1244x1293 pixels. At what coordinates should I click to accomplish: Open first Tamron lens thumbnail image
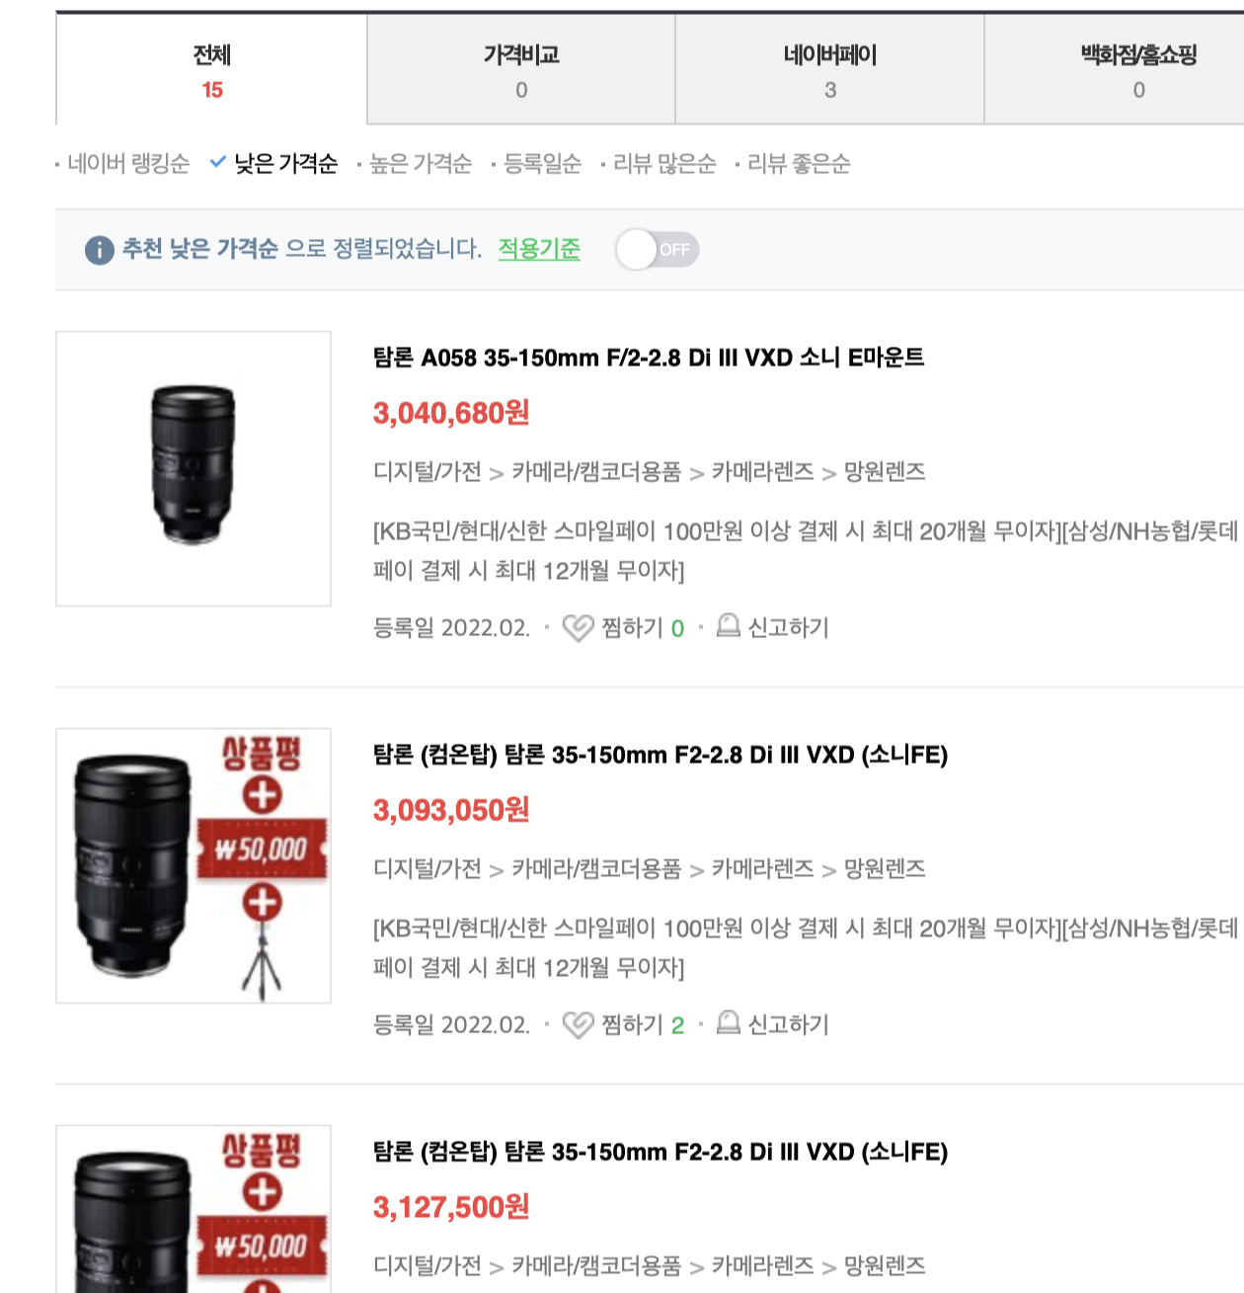[x=194, y=468]
